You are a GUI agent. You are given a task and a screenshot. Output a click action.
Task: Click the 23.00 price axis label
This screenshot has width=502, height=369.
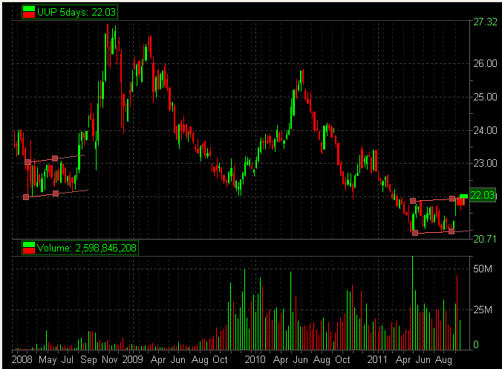click(x=485, y=164)
